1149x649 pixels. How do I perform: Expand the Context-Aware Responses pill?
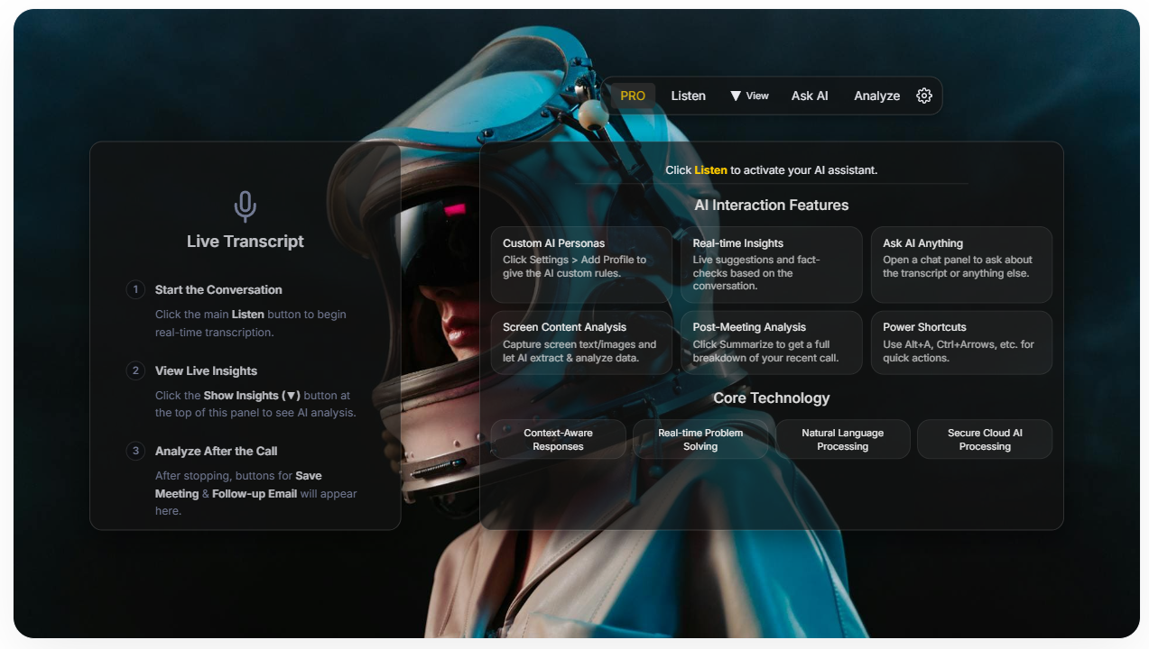[559, 439]
